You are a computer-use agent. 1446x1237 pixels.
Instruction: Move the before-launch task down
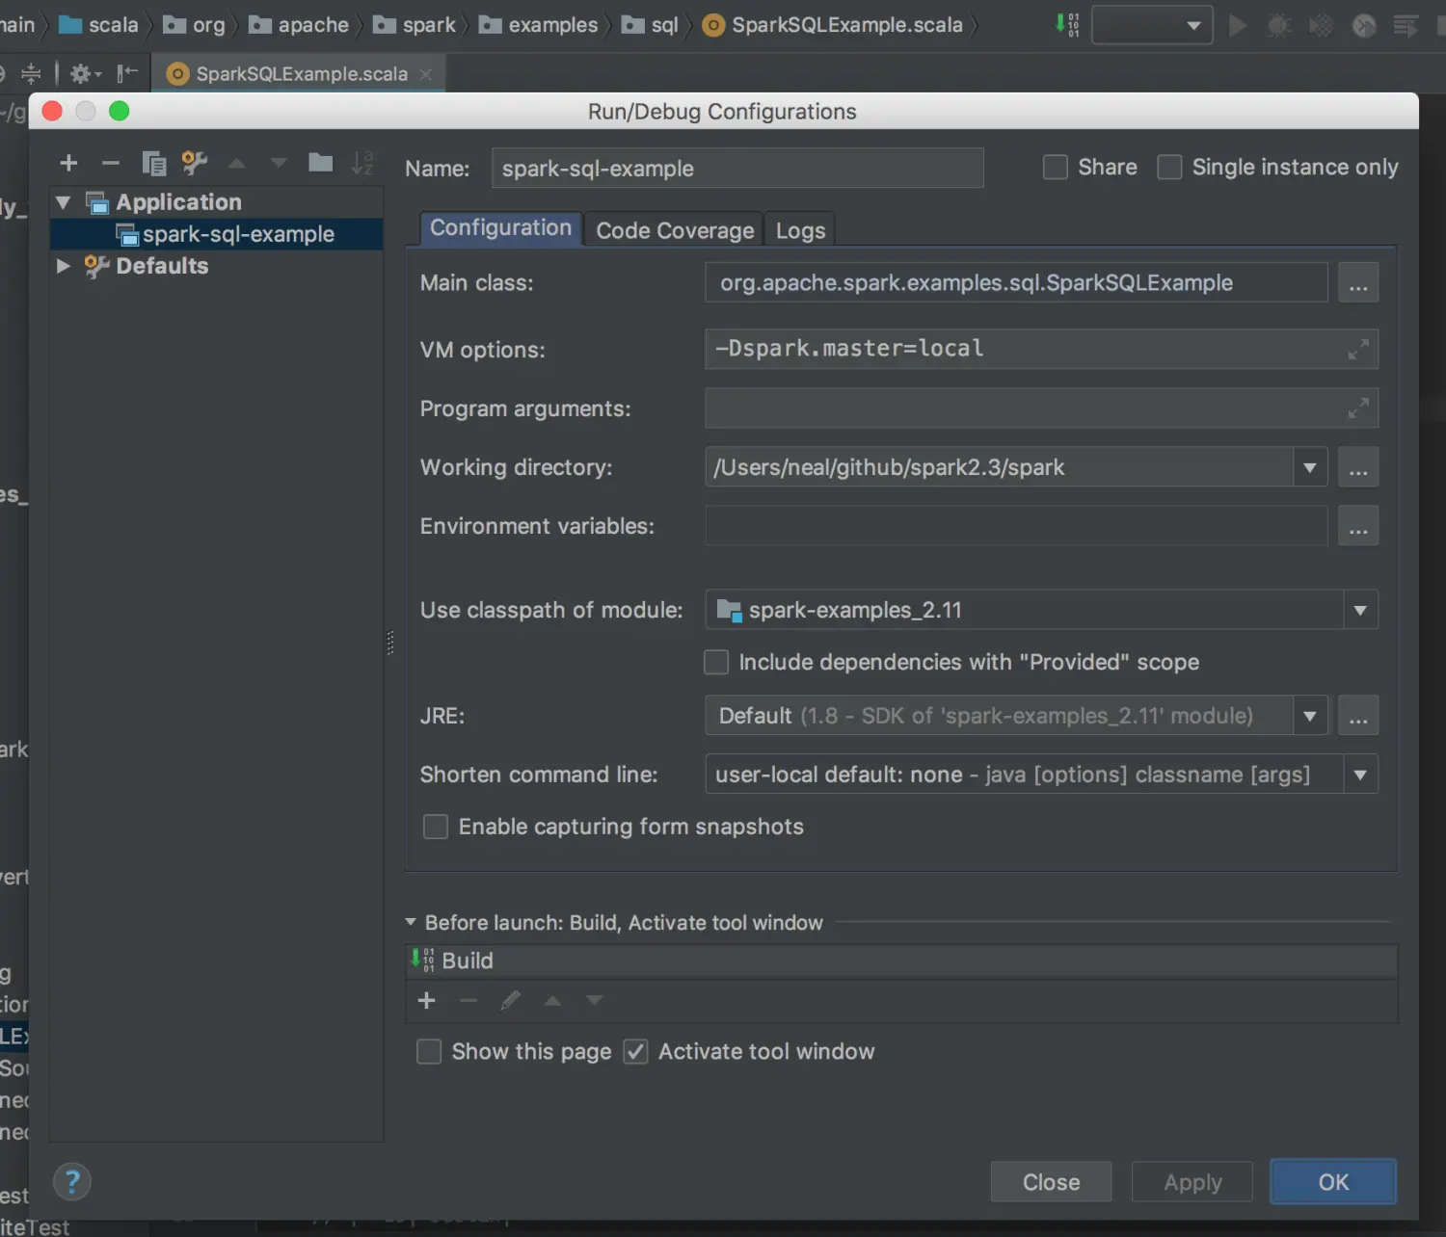[x=595, y=1001]
